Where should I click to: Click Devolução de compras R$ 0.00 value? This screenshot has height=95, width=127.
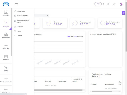110,24
